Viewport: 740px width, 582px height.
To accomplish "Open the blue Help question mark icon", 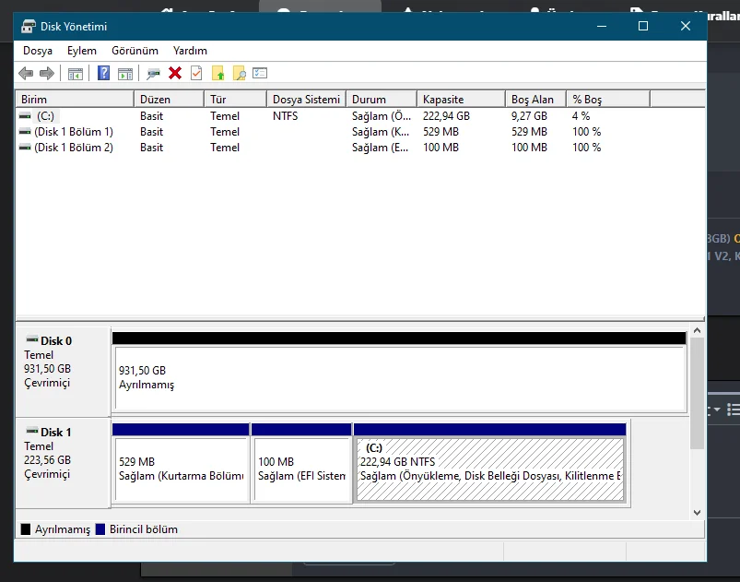I will [x=103, y=73].
